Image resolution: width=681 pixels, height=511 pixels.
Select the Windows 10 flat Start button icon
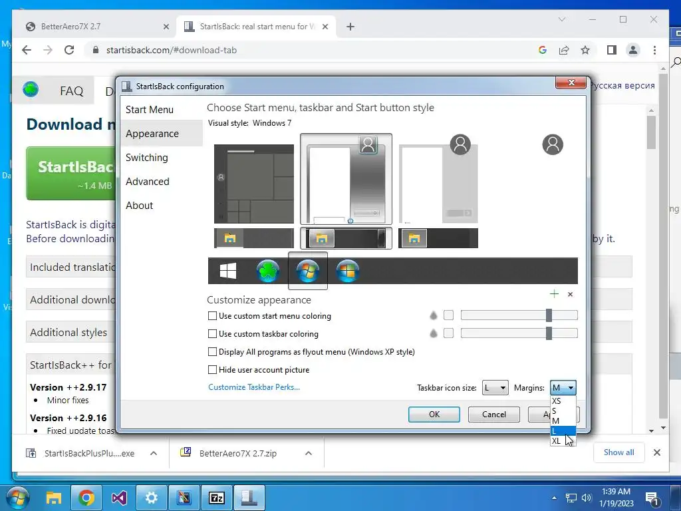228,271
